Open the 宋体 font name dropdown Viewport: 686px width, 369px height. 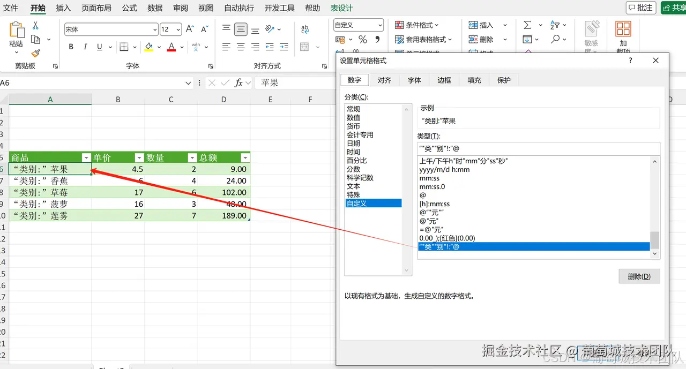(x=155, y=29)
